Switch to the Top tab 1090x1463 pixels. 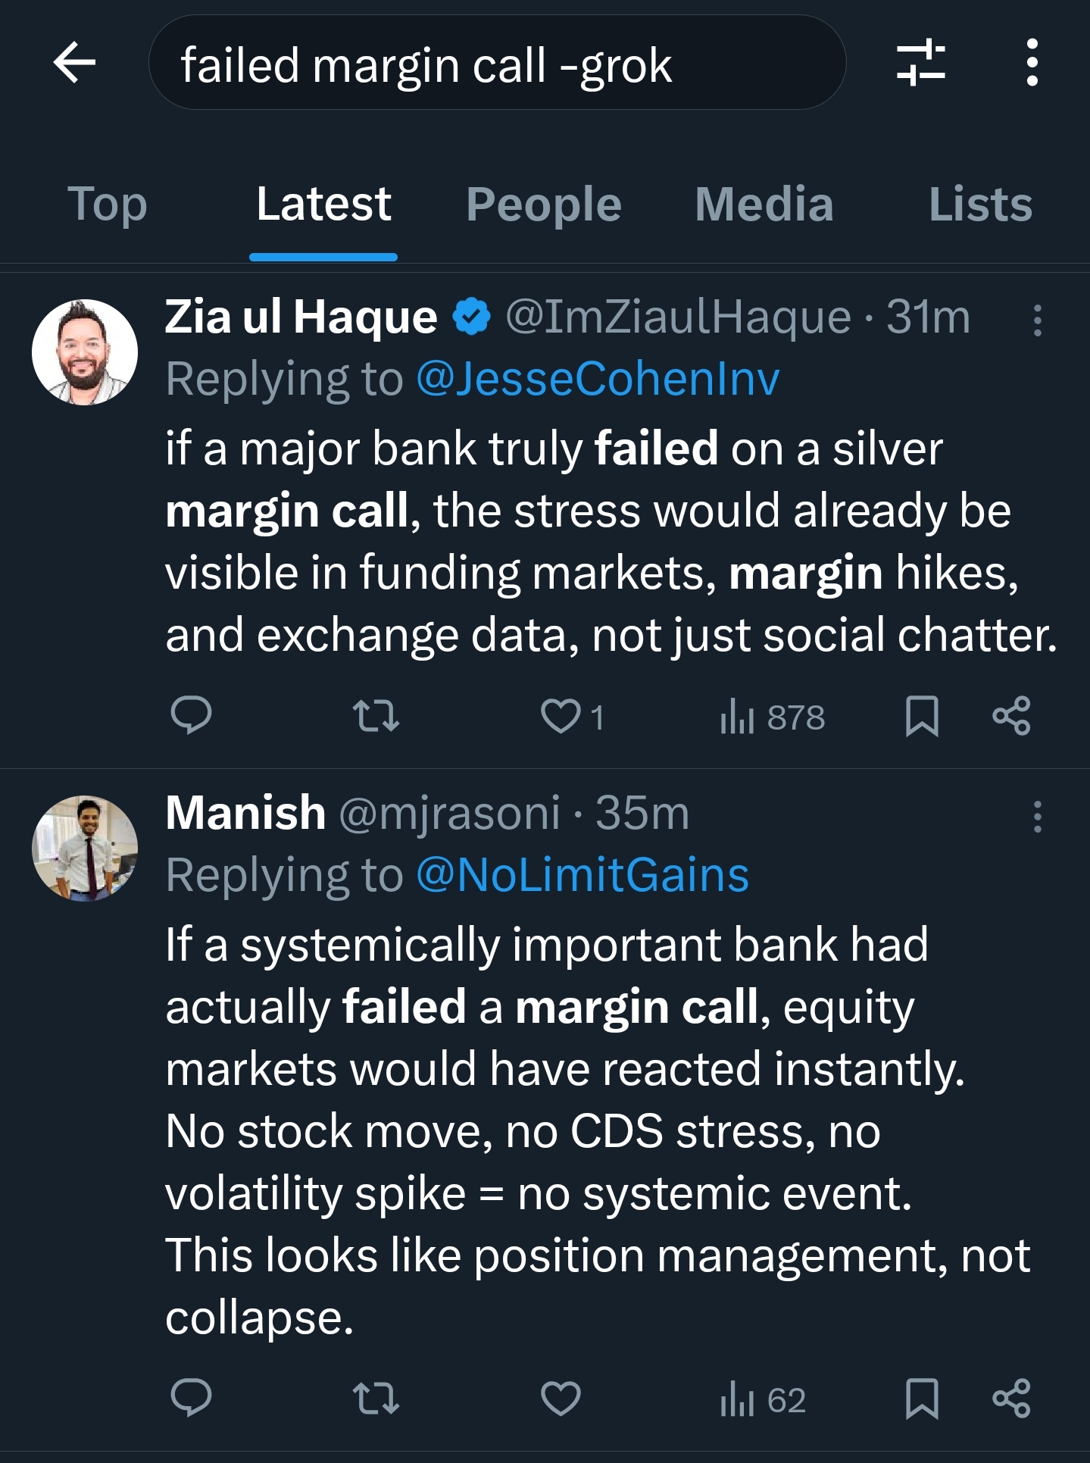click(108, 204)
